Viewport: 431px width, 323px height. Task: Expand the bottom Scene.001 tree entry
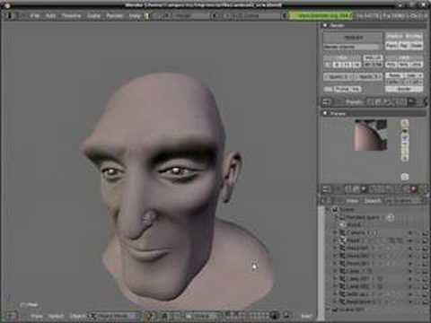coord(328,310)
